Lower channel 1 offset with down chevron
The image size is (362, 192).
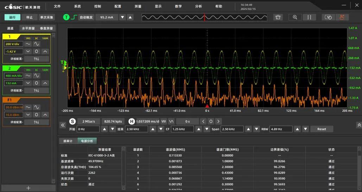[28, 51]
